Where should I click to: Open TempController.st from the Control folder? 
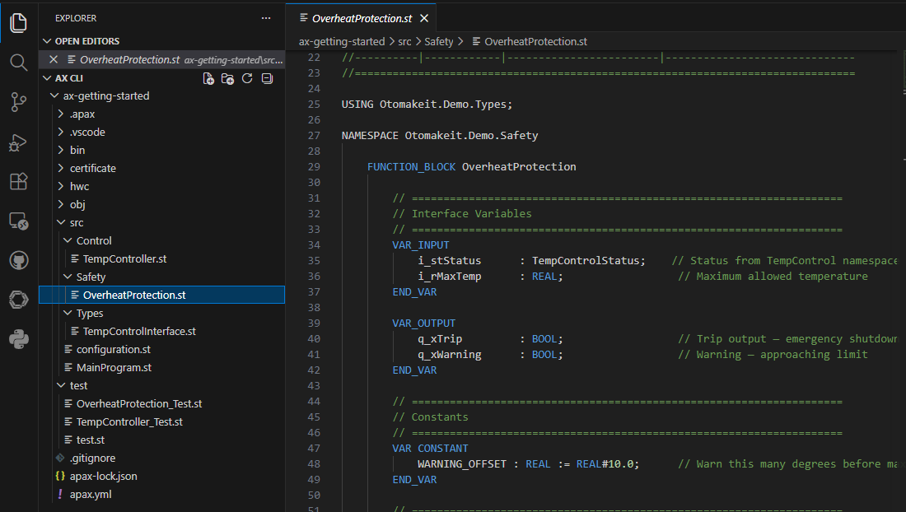(126, 258)
